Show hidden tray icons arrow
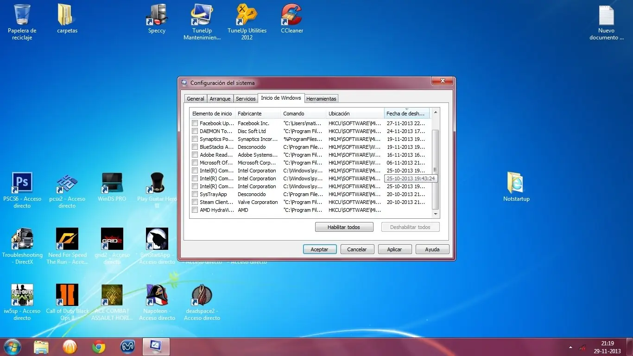This screenshot has height=356, width=633. click(570, 347)
